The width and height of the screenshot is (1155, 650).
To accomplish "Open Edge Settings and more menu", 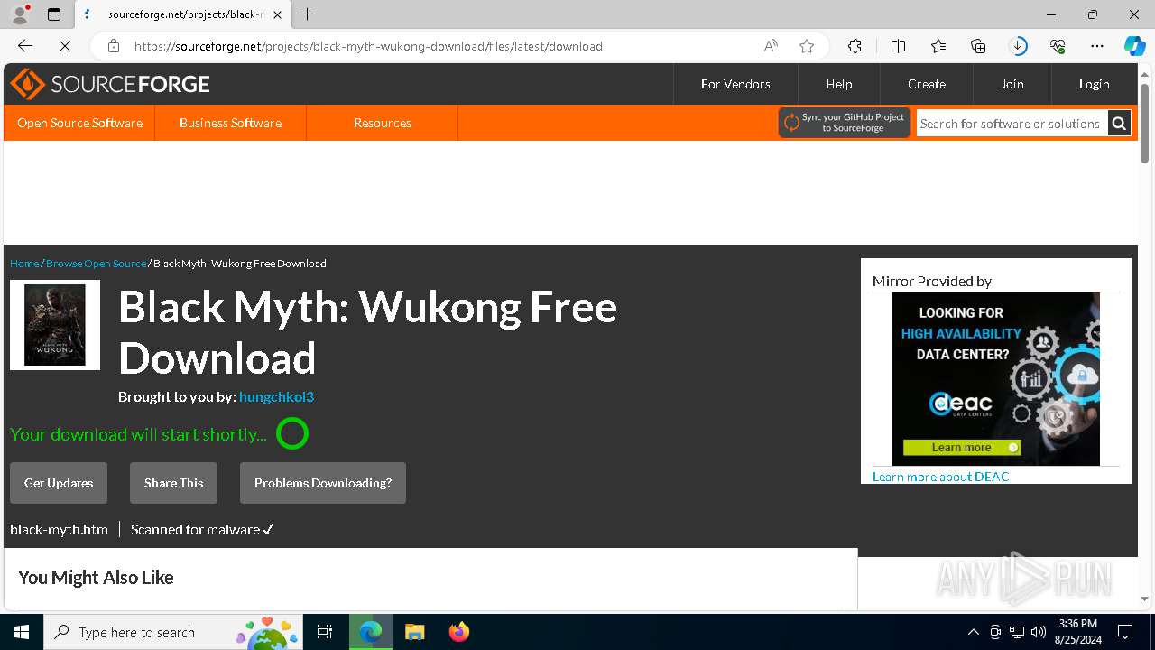I will point(1097,46).
